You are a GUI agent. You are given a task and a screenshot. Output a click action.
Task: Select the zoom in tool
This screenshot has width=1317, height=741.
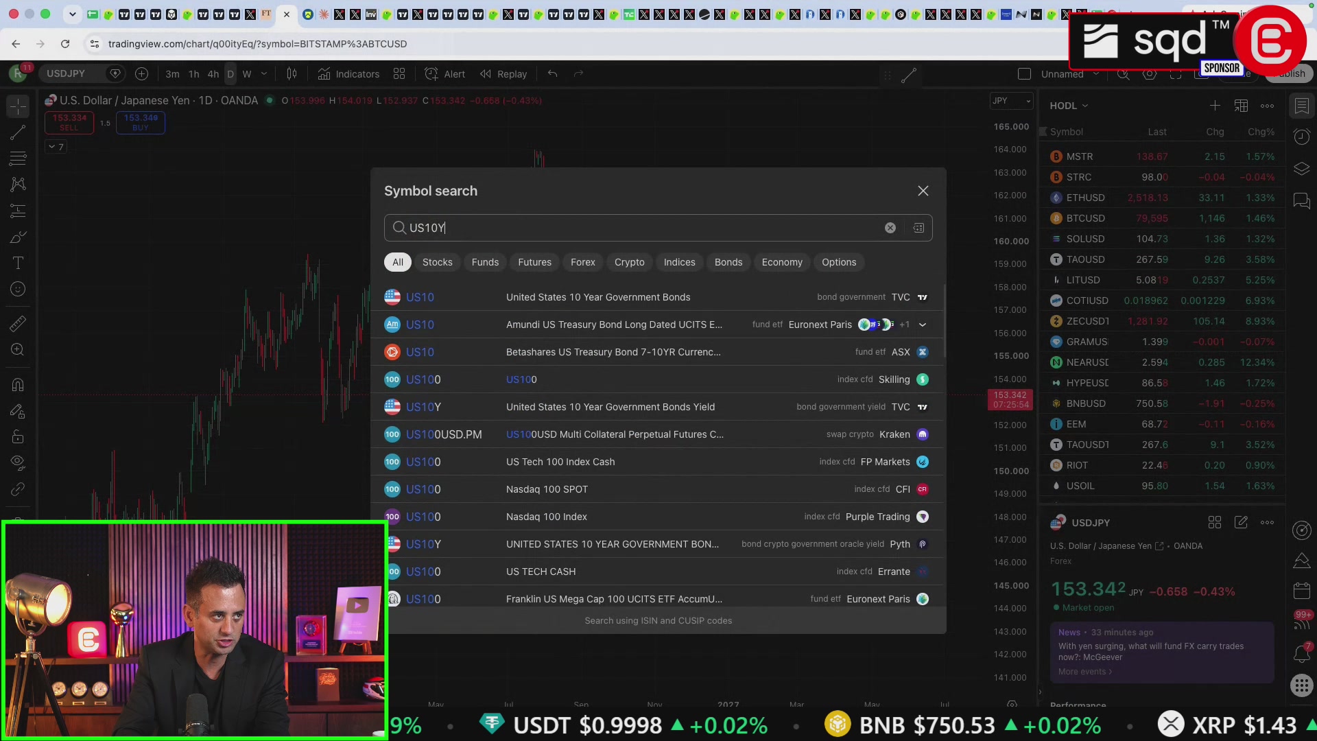coord(18,350)
